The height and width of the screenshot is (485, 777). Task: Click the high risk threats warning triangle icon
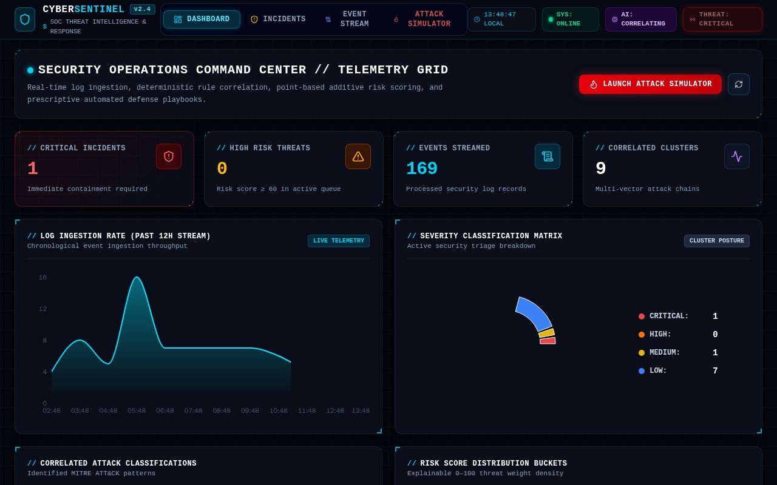(x=358, y=156)
